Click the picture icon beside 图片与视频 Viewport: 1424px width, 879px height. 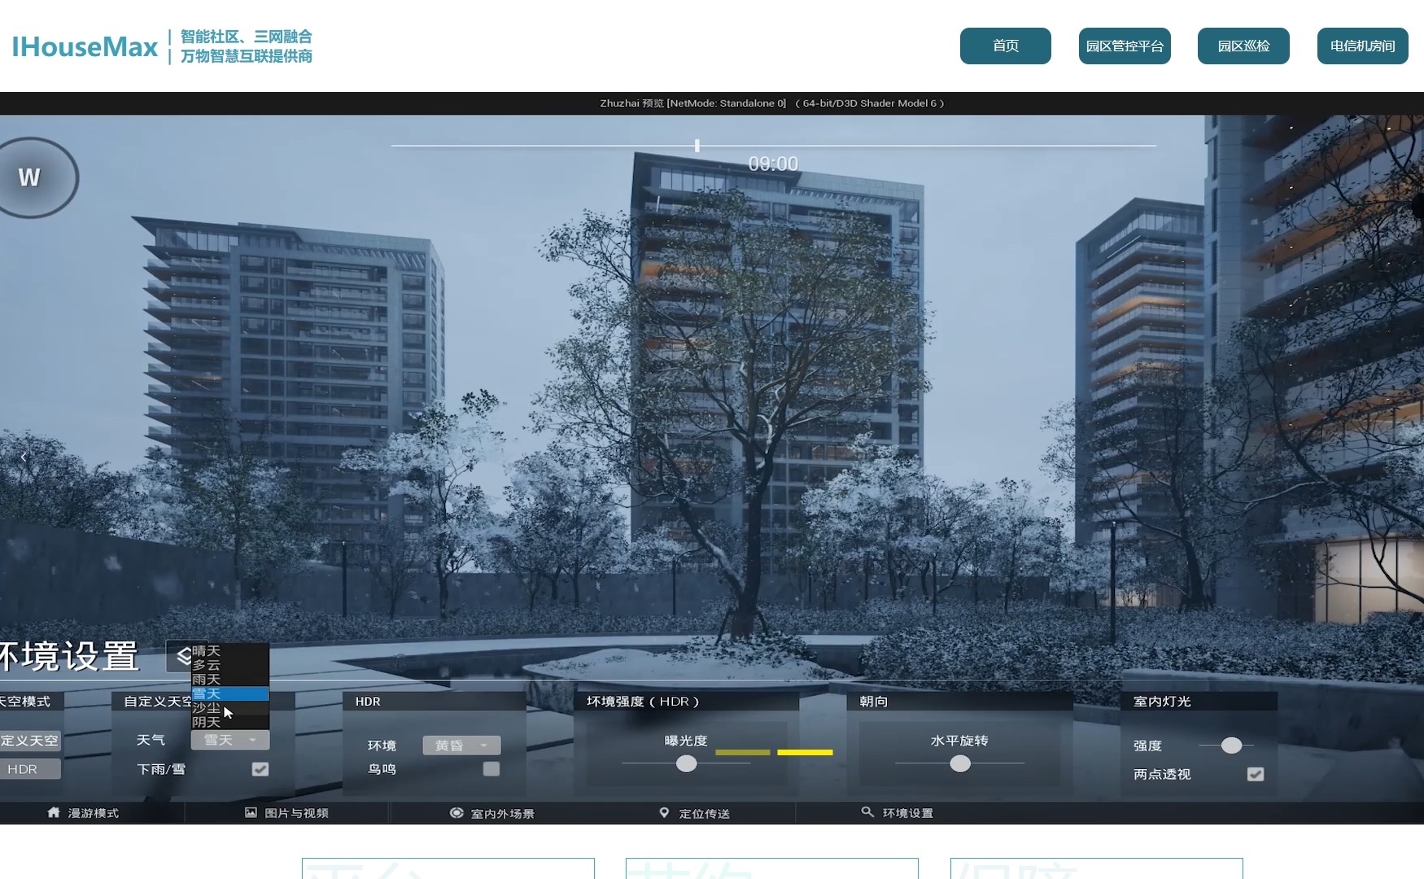[251, 812]
